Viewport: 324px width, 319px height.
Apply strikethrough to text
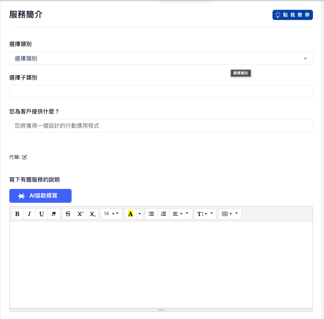[68, 213]
